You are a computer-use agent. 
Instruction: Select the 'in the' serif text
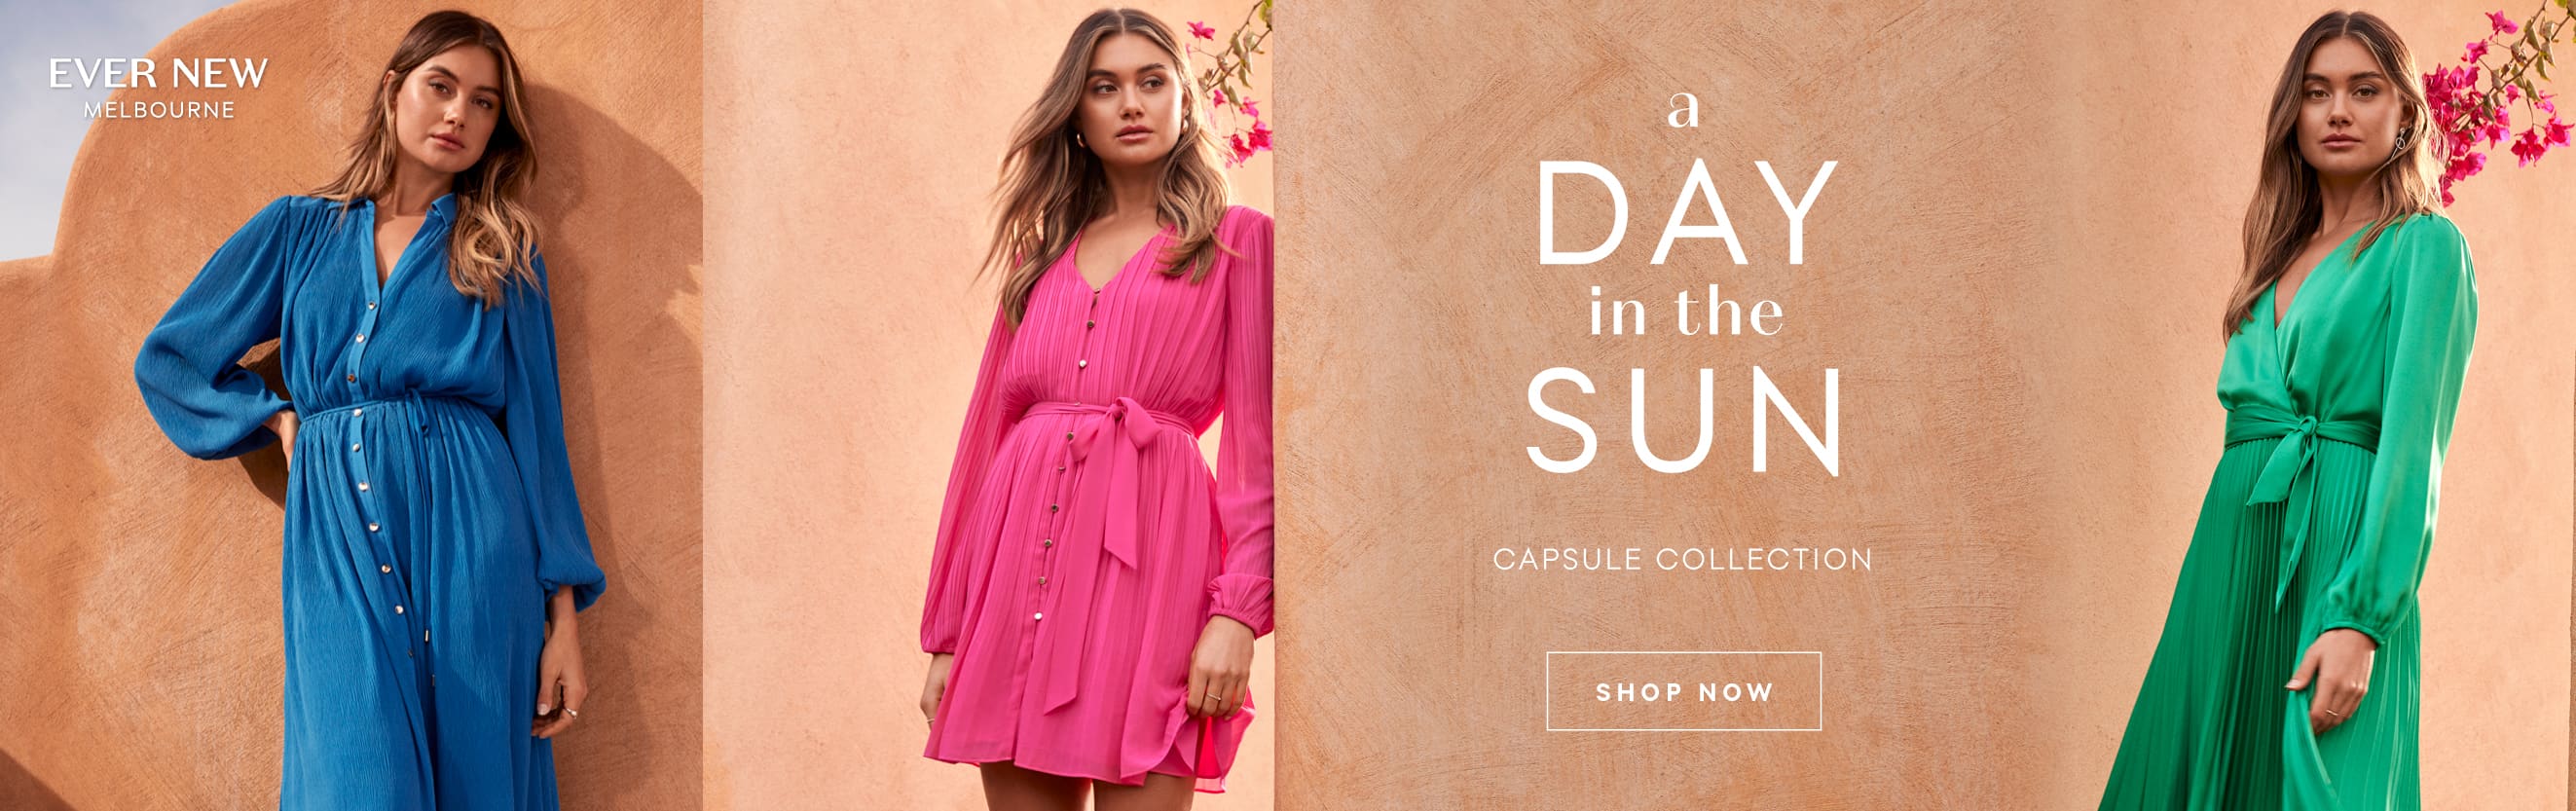point(1686,312)
